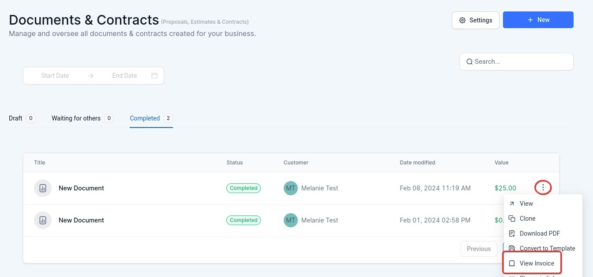
Task: Click the Convert to Template save icon
Action: coord(512,248)
